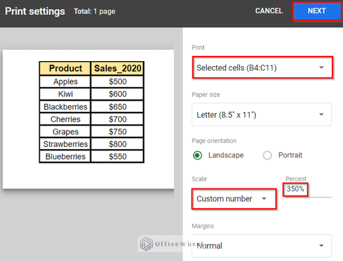
Task: Click the scale dropdown arrow icon
Action: [264, 199]
